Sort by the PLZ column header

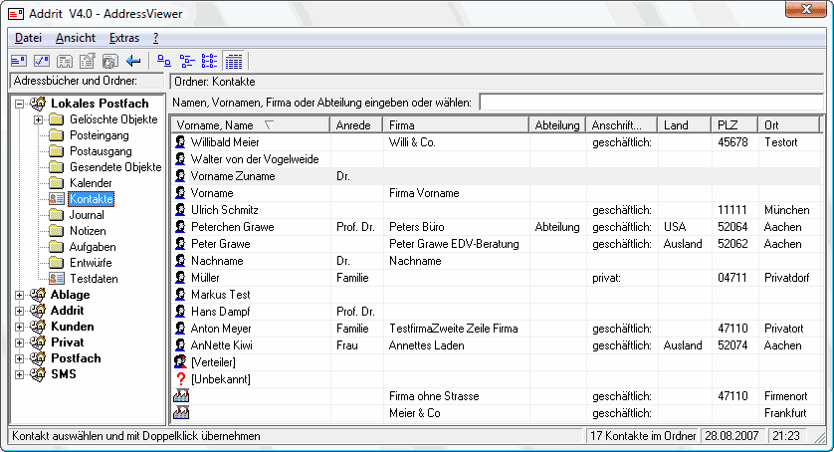coord(734,125)
